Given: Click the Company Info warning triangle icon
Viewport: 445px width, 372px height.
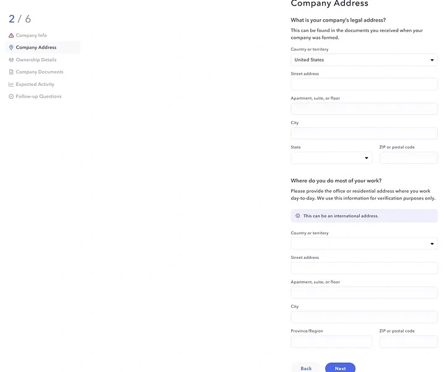Looking at the screenshot, I should [11, 35].
